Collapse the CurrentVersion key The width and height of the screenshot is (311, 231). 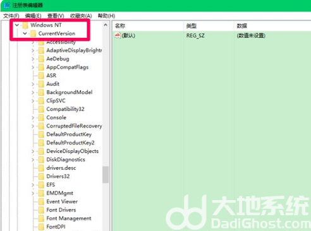click(25, 33)
